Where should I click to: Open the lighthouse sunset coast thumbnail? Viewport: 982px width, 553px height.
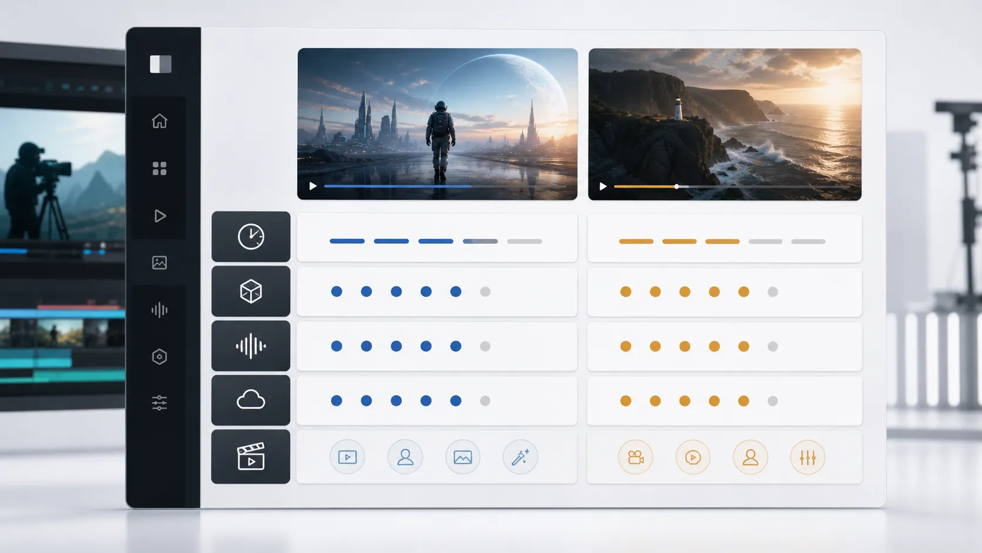pos(725,124)
